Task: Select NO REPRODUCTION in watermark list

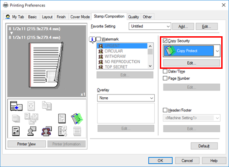Action: pos(122,61)
